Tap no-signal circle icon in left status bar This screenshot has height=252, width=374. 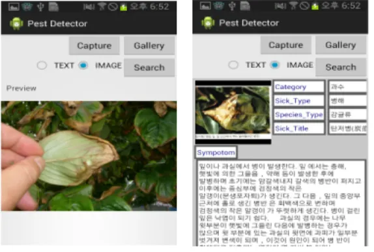113,7
